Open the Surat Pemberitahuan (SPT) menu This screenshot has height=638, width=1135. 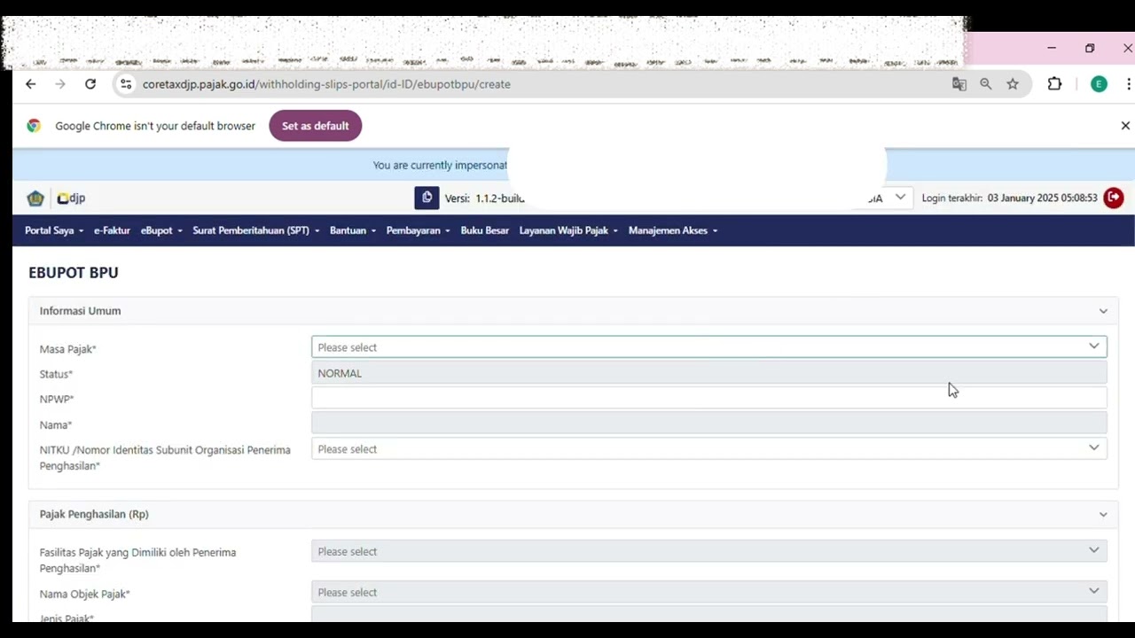click(x=255, y=230)
